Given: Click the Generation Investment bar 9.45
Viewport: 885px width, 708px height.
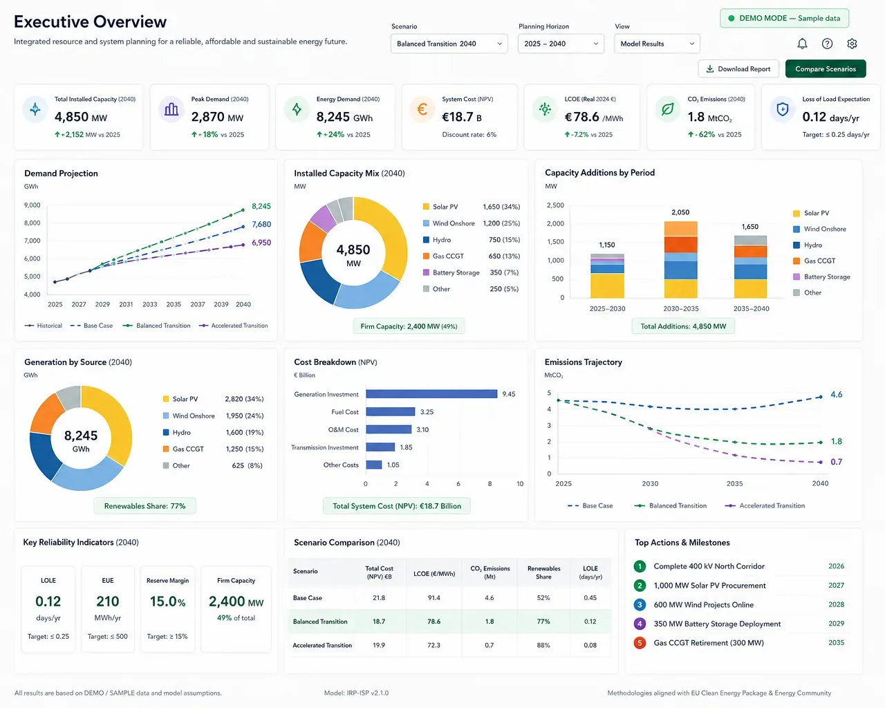Looking at the screenshot, I should click(431, 394).
